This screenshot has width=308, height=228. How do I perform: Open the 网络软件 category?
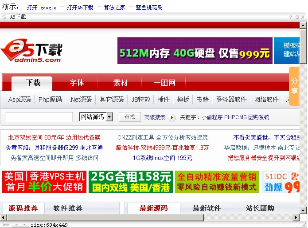pos(266,100)
